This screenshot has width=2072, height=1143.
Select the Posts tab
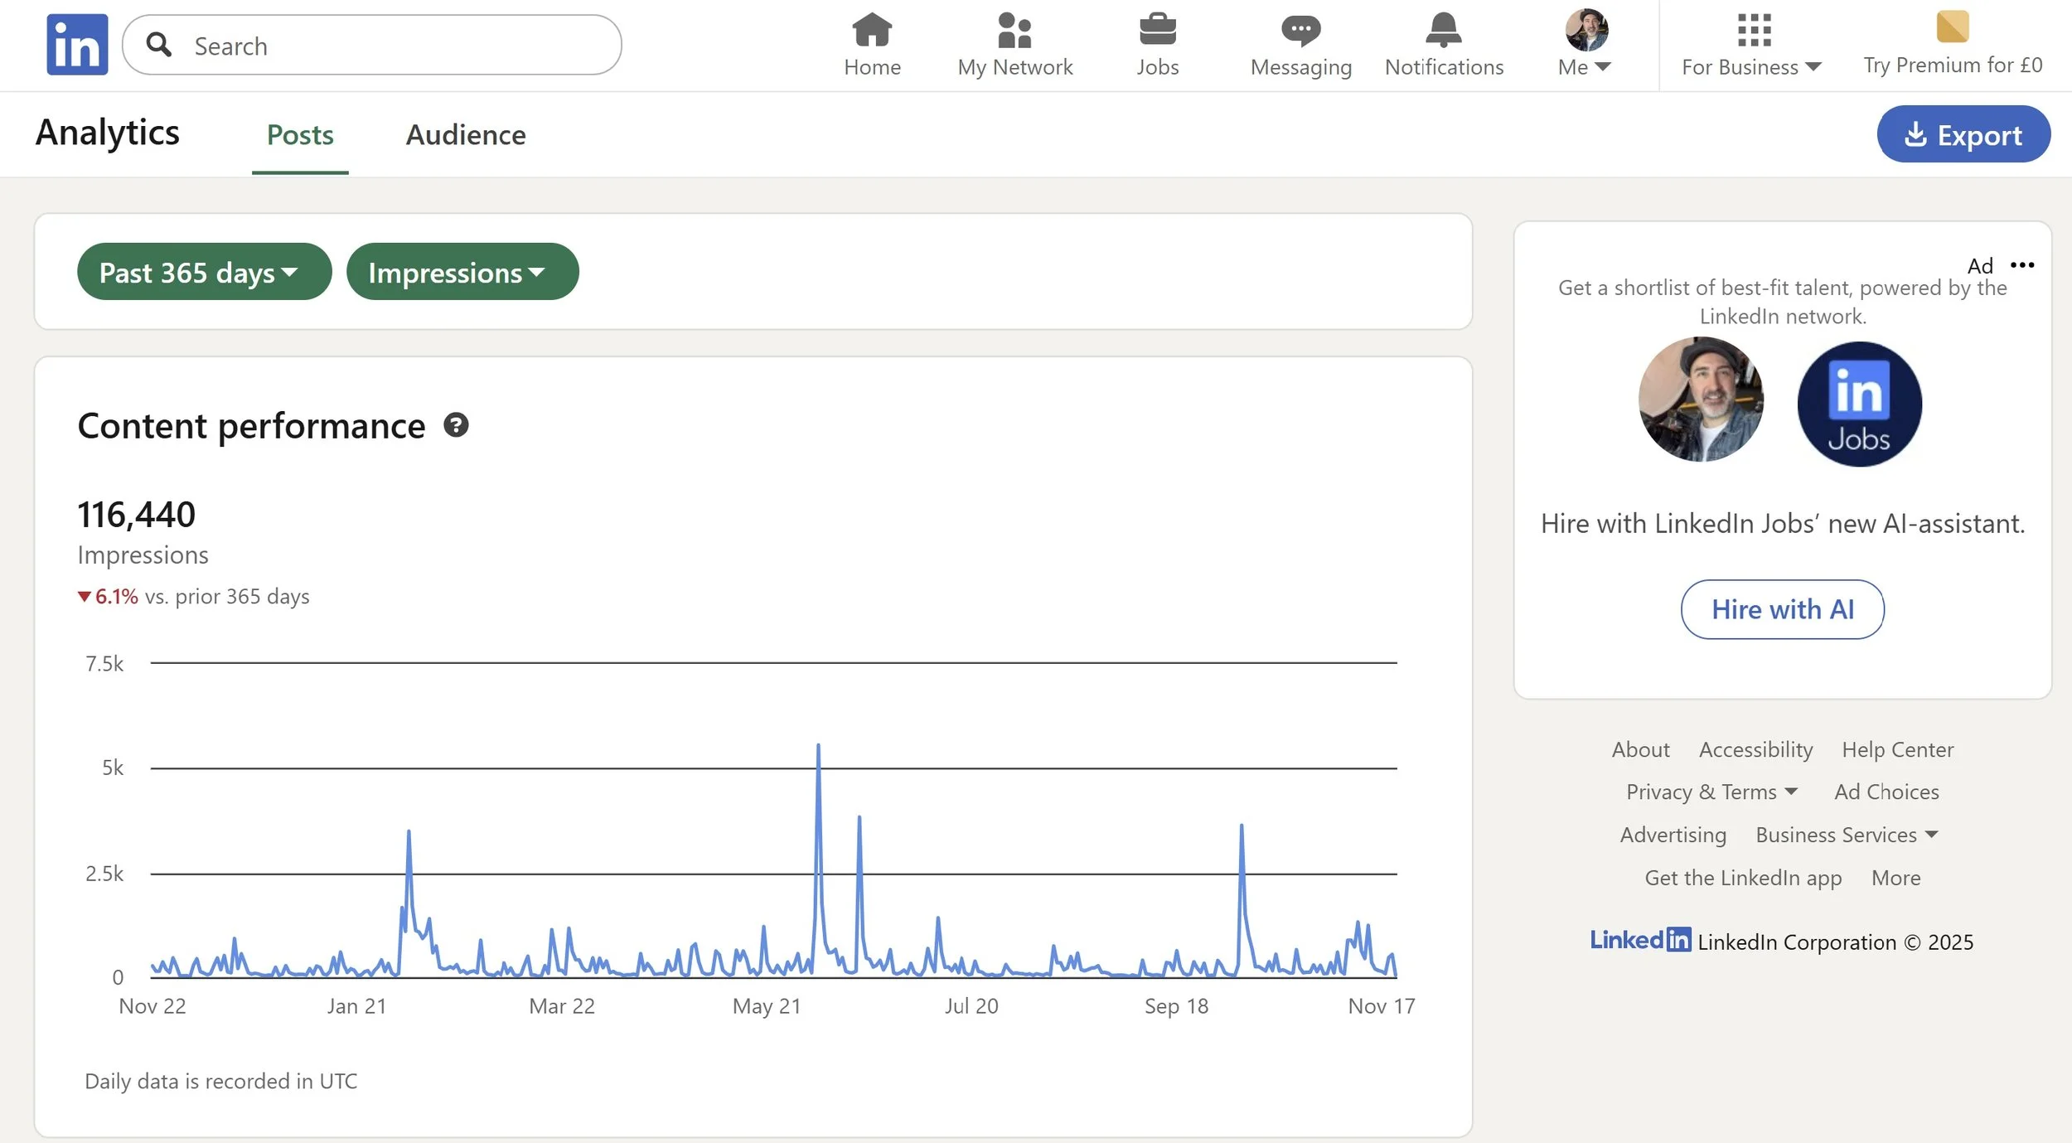(x=300, y=135)
